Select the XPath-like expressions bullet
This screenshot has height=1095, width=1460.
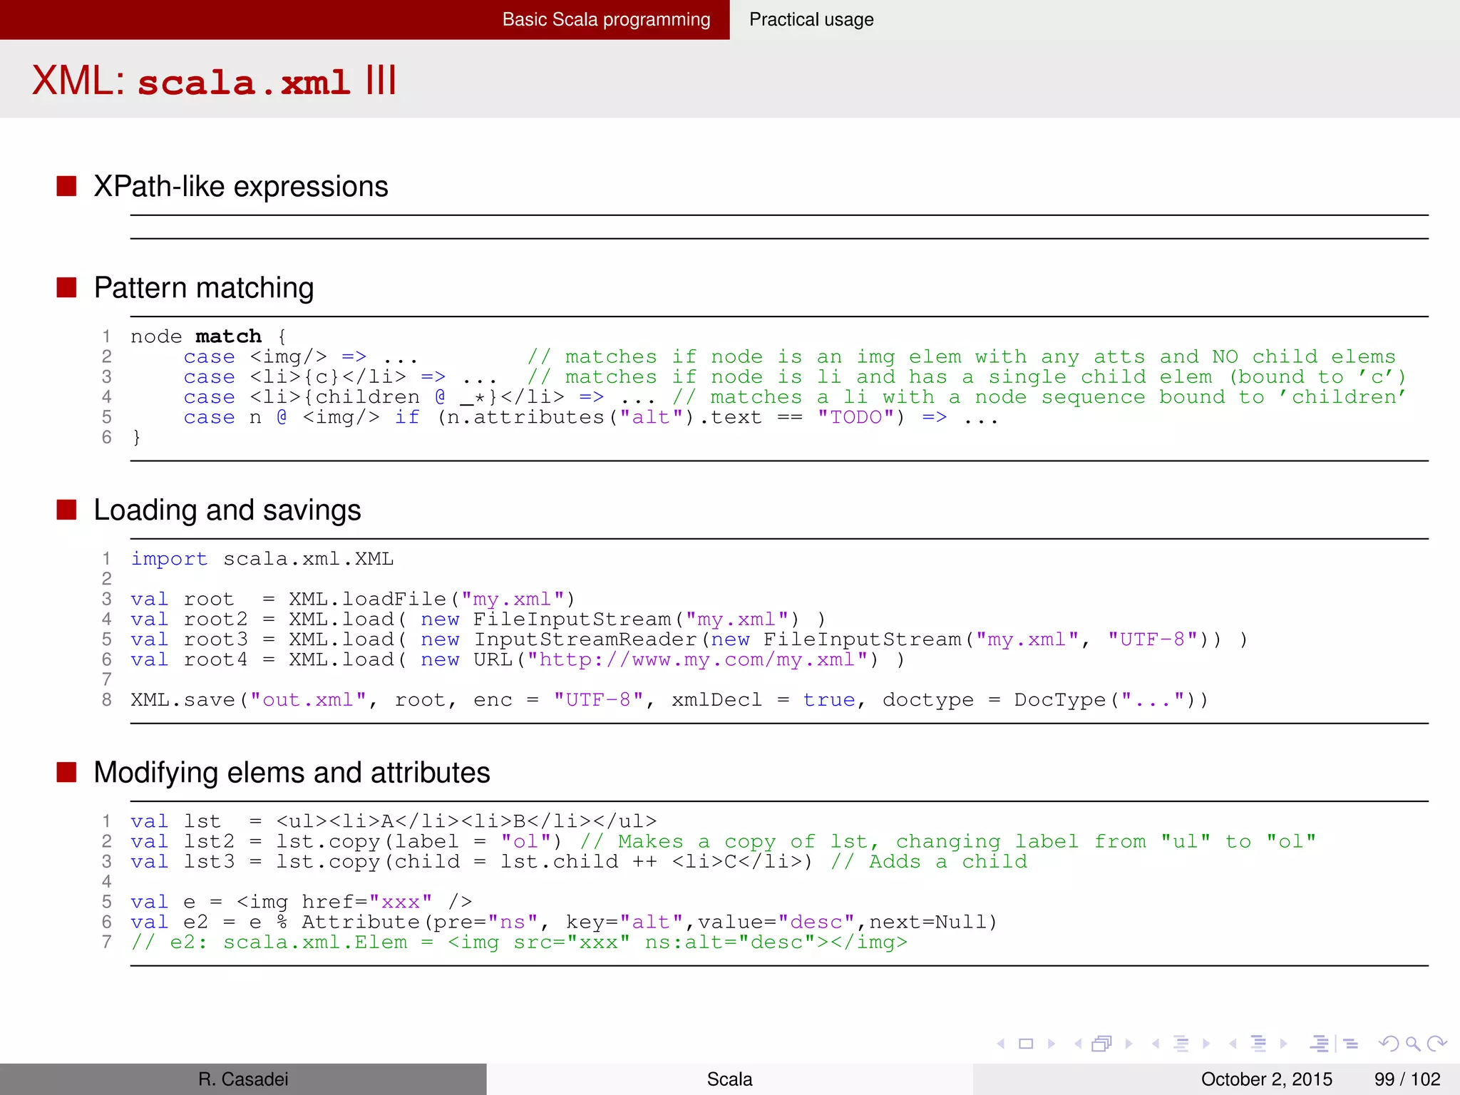tap(241, 187)
